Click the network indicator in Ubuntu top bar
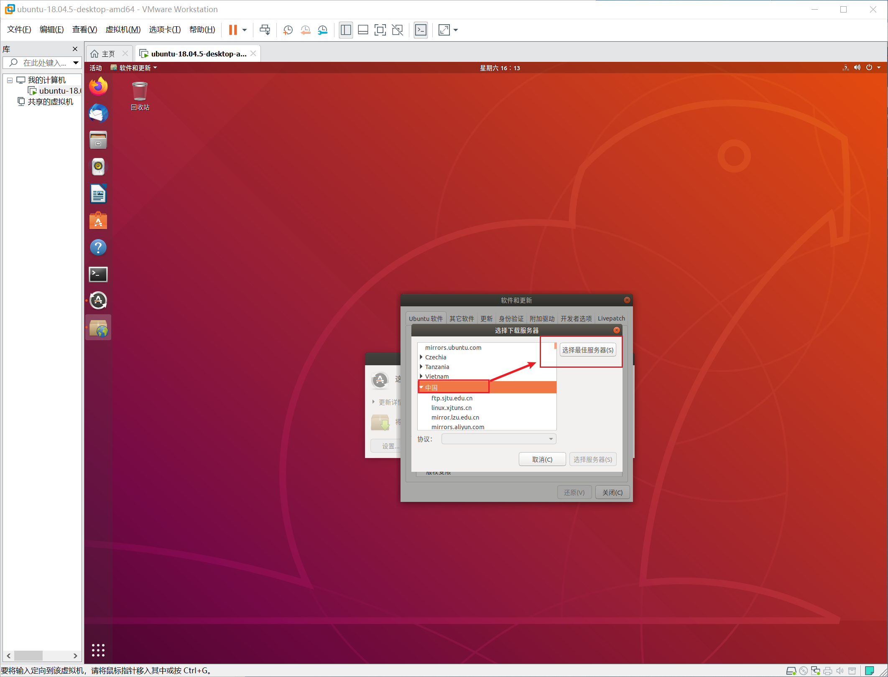This screenshot has width=888, height=677. point(845,68)
